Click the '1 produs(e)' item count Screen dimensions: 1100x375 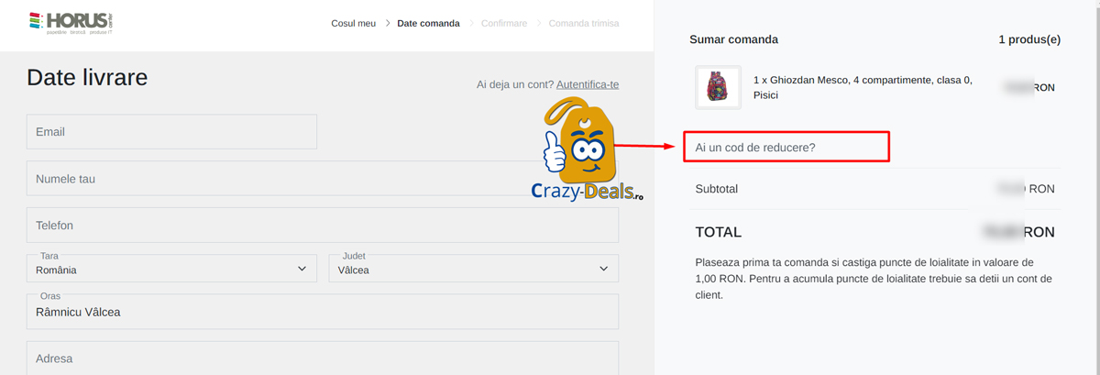pos(1028,39)
